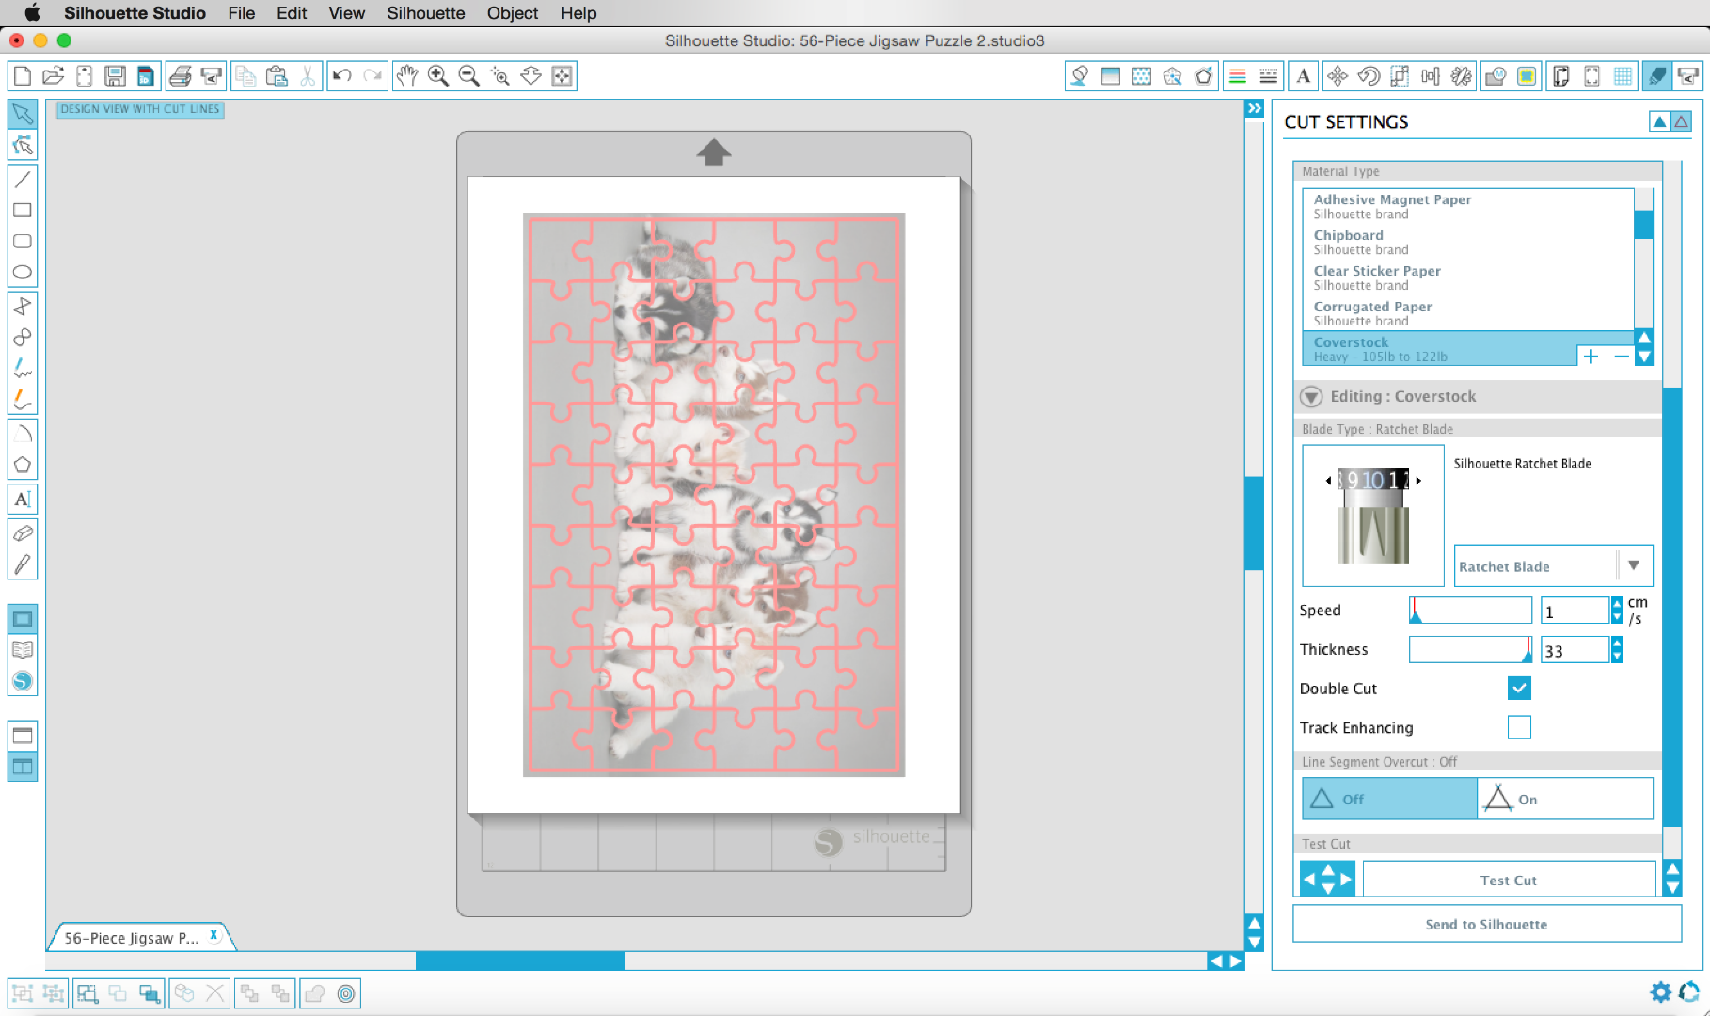This screenshot has width=1710, height=1016.
Task: Toggle the Design Page view button
Action: (x=23, y=619)
